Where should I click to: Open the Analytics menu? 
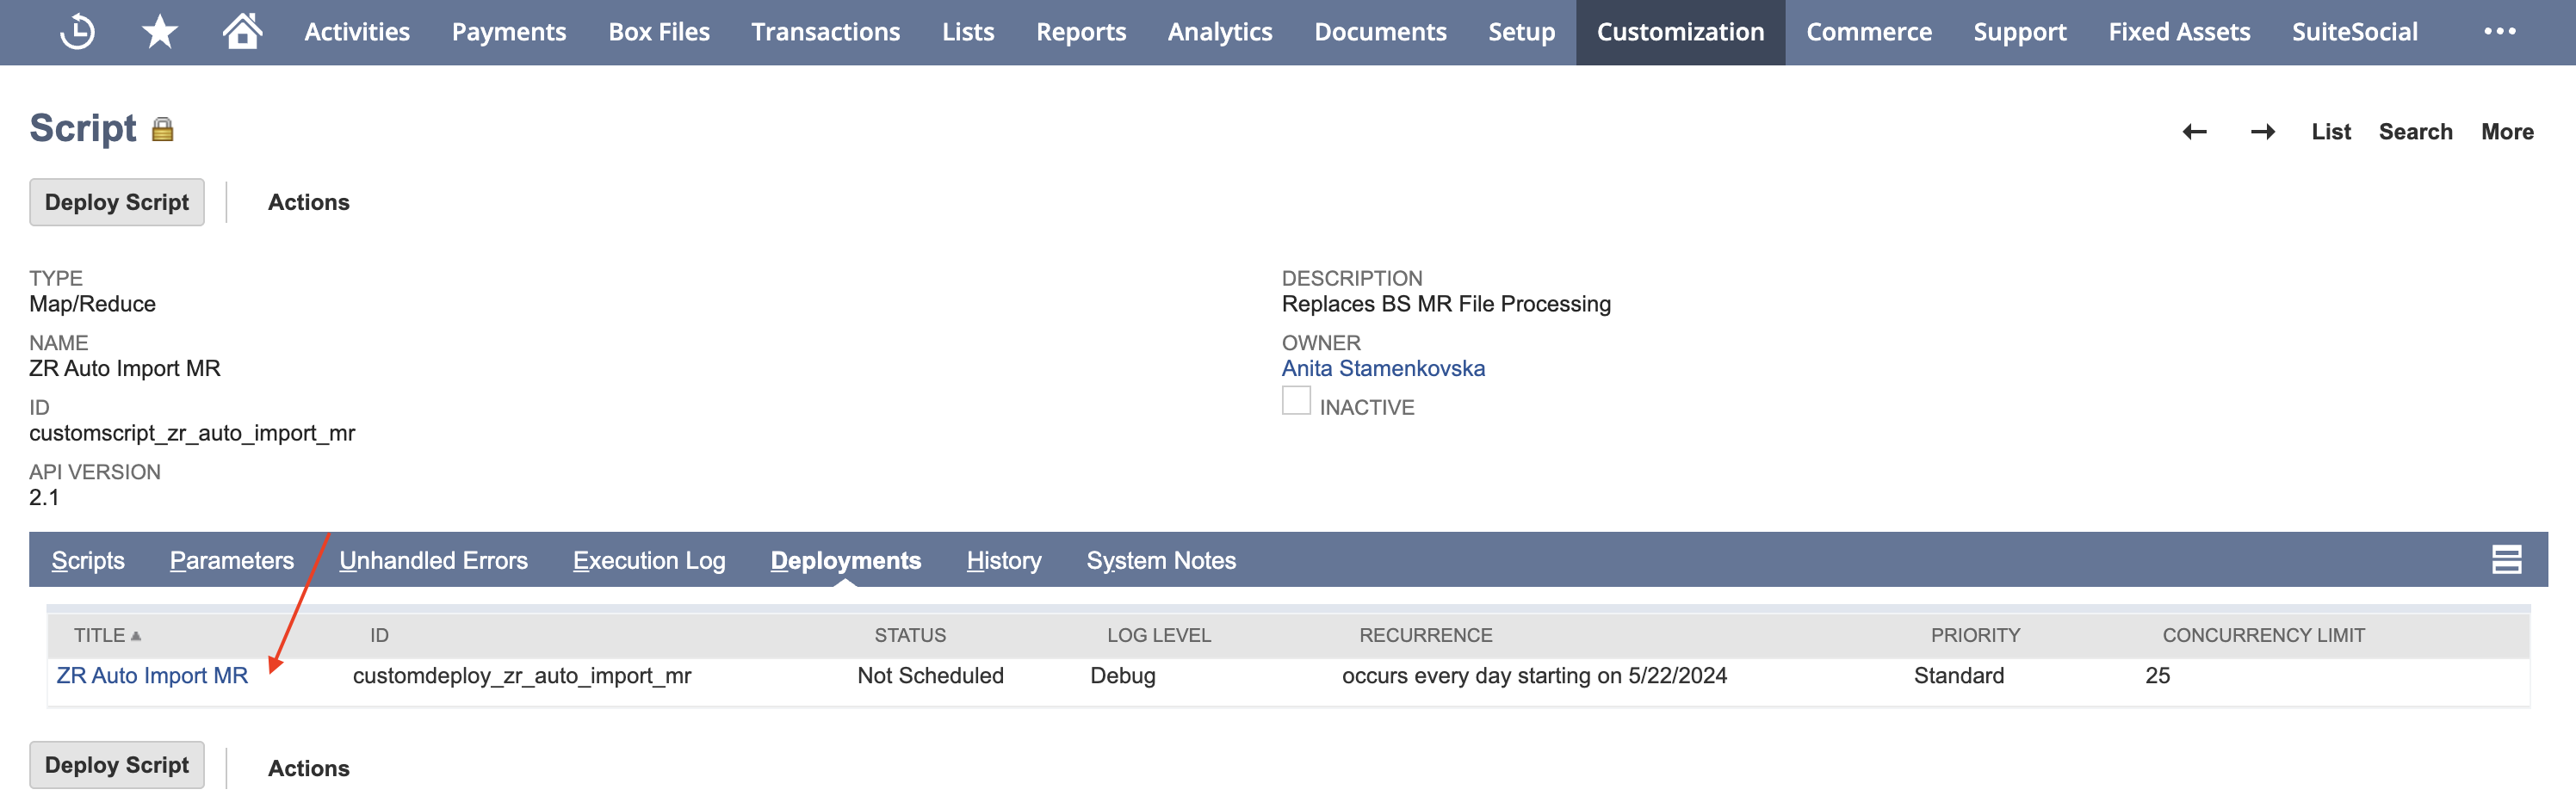(x=1220, y=32)
